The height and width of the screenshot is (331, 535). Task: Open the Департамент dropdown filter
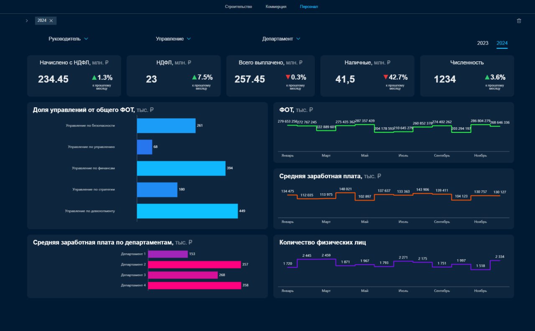tap(281, 39)
